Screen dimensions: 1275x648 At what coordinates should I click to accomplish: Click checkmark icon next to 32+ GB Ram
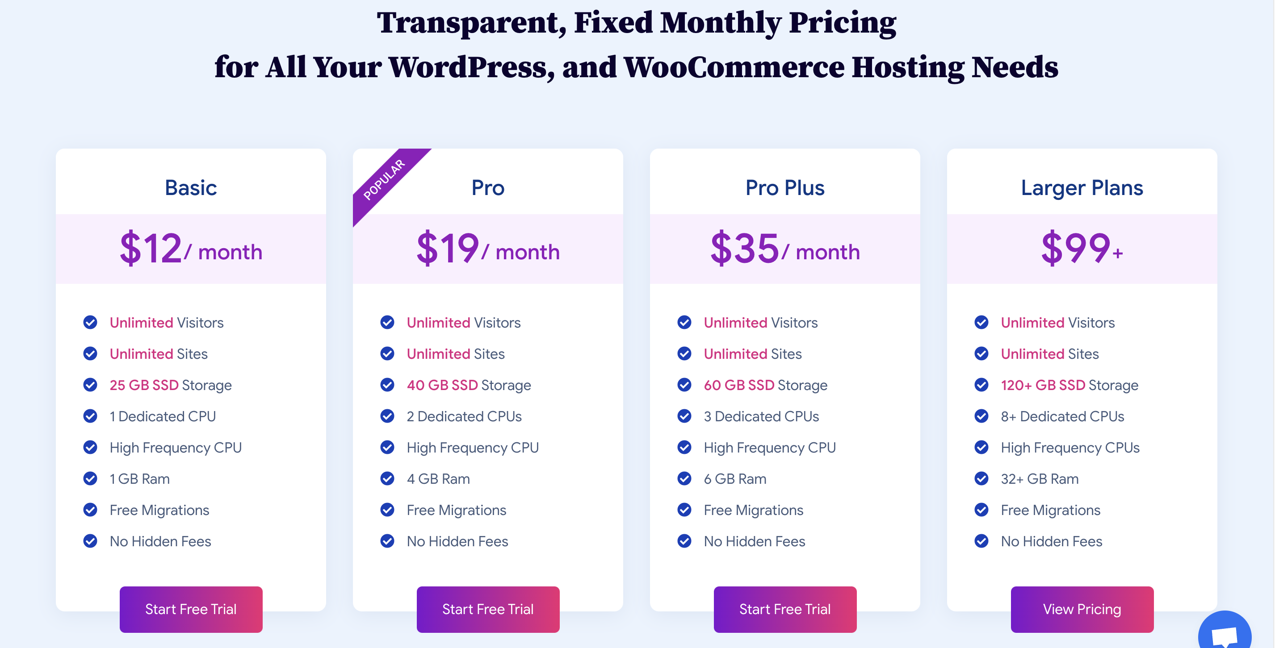point(981,478)
